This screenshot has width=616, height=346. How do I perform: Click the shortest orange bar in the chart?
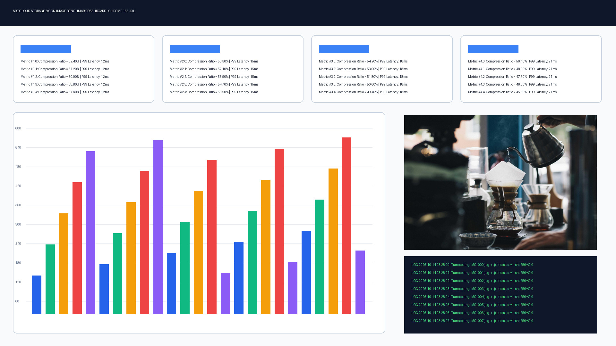click(64, 264)
